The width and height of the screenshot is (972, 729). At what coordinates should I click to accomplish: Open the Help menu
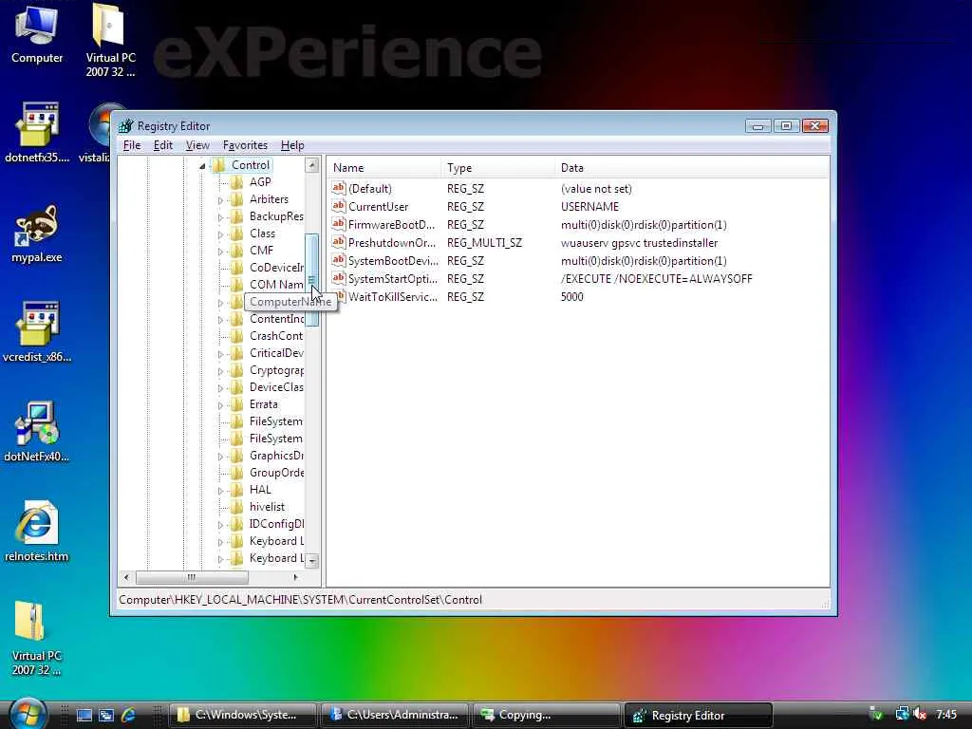pyautogui.click(x=292, y=145)
